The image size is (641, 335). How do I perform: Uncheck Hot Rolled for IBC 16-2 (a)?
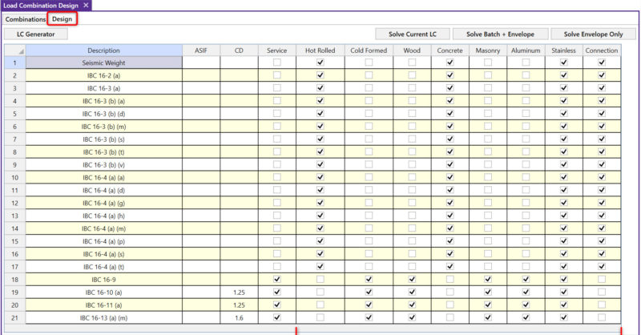point(320,75)
